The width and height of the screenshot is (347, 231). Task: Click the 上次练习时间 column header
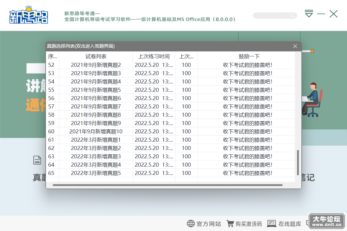pos(154,56)
